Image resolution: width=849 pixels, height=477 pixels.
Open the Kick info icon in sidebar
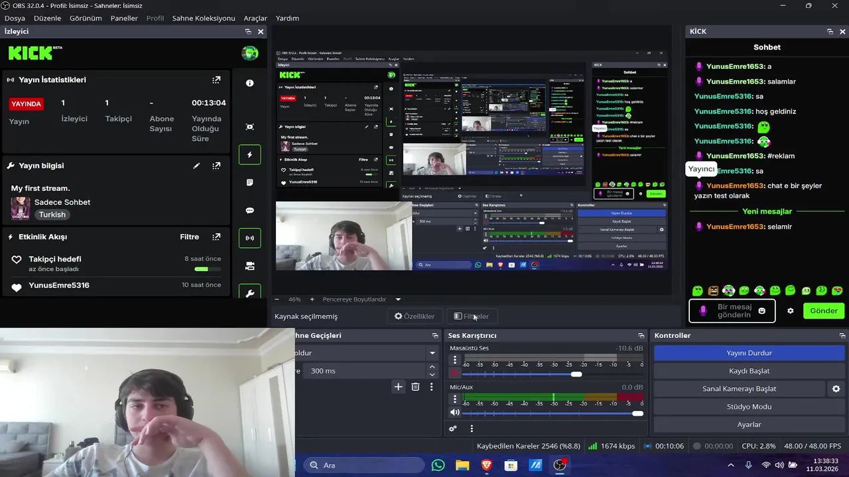pos(249,83)
